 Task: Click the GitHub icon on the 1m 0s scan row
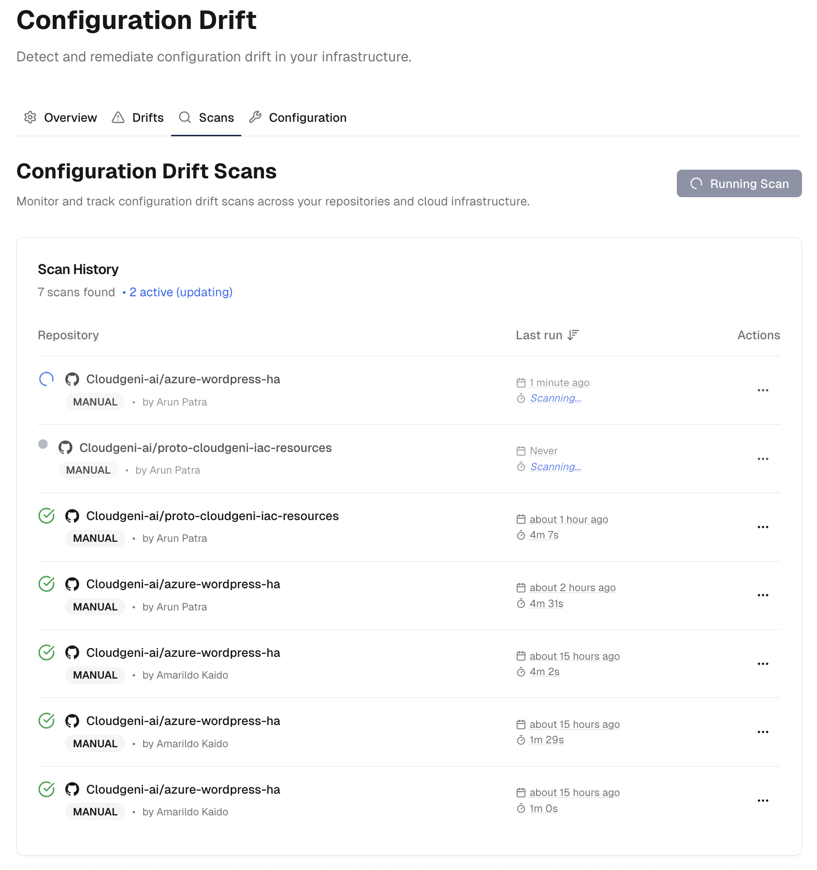click(x=72, y=790)
